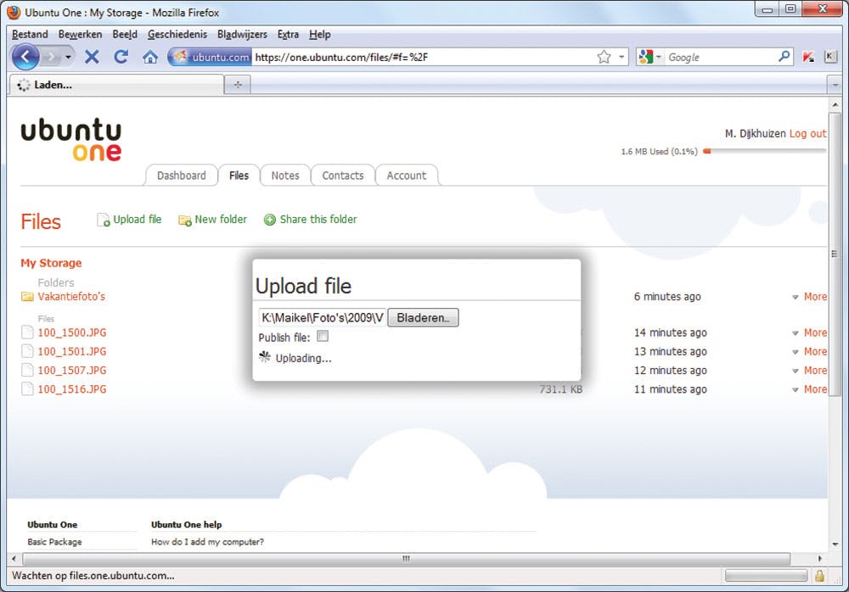The height and width of the screenshot is (592, 849).
Task: Click the Ubuntu One logo
Action: point(71,140)
